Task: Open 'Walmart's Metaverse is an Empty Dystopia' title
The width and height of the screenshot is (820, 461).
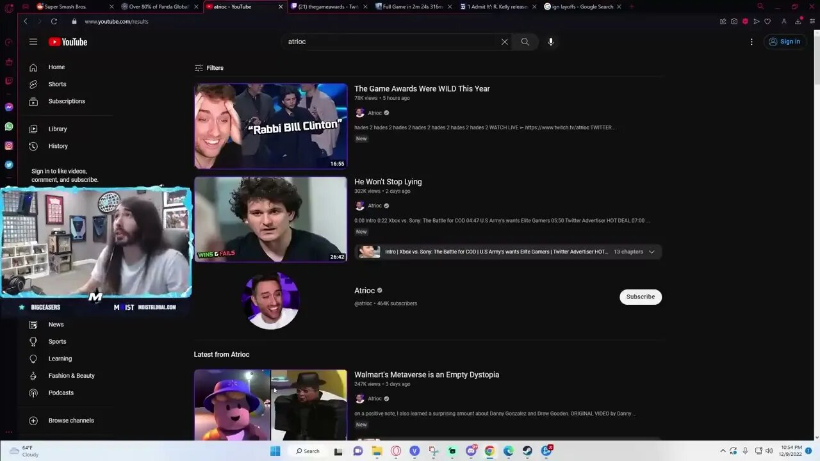Action: tap(427, 375)
